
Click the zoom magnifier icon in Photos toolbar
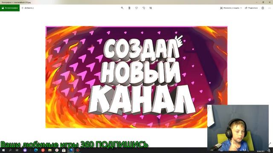(x=122, y=8)
